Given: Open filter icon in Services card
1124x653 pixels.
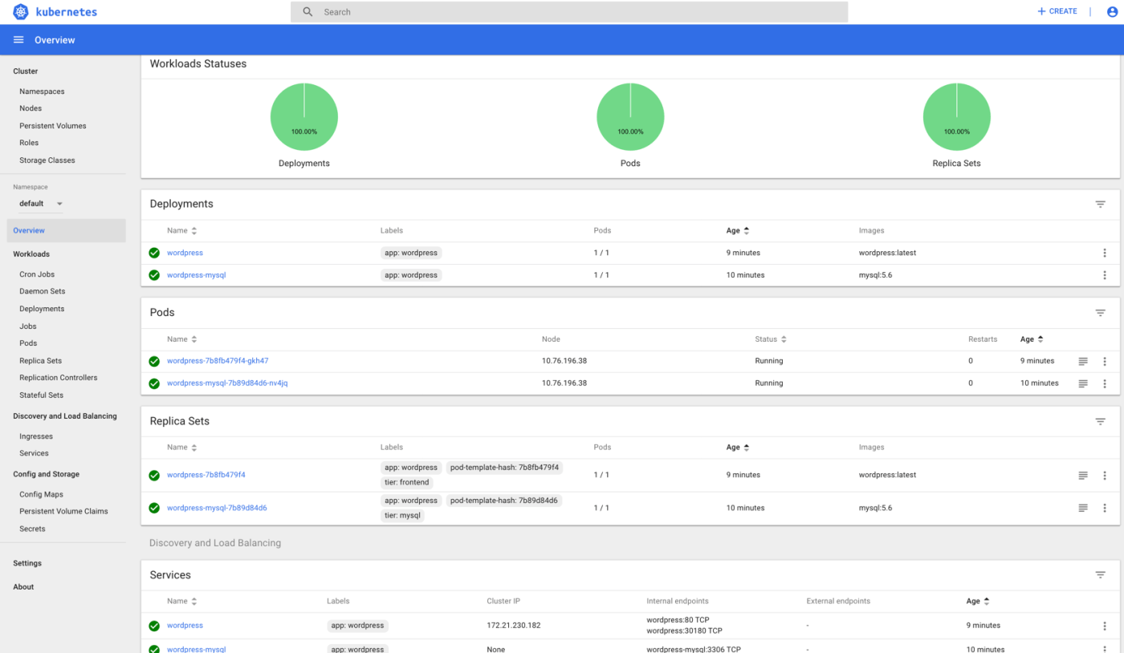Looking at the screenshot, I should [1100, 575].
